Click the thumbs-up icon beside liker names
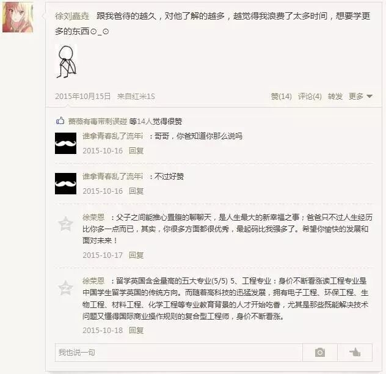386x374 pixels. [60, 121]
